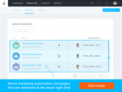Expand the New Newsletter dropdown arrow
The height and width of the screenshot is (92, 122).
click(118, 10)
